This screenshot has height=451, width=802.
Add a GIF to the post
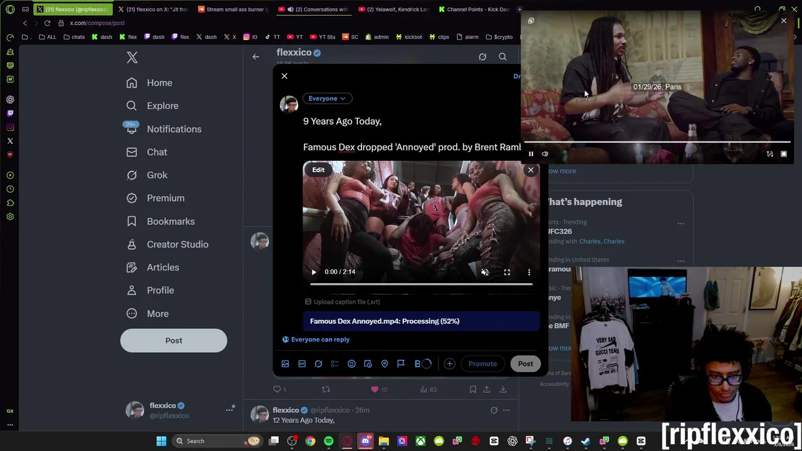(x=302, y=364)
